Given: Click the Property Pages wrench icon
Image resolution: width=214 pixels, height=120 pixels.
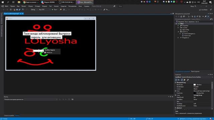Looking at the screenshot, I should click(x=188, y=80).
